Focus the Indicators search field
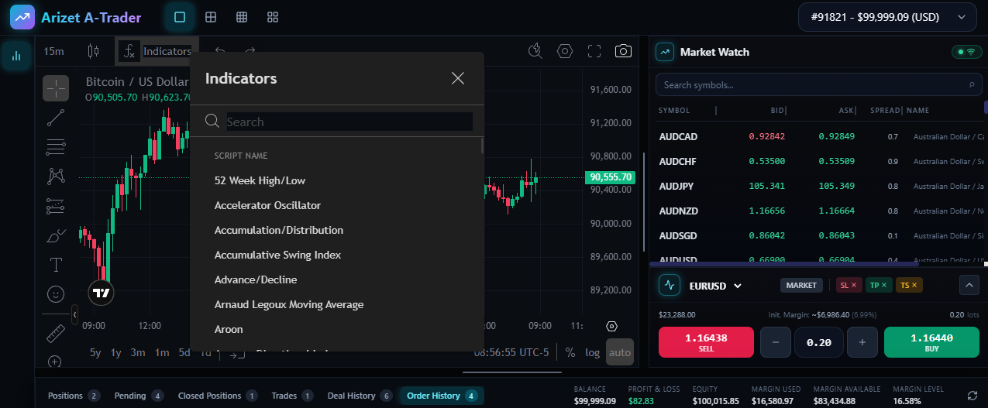 point(349,122)
